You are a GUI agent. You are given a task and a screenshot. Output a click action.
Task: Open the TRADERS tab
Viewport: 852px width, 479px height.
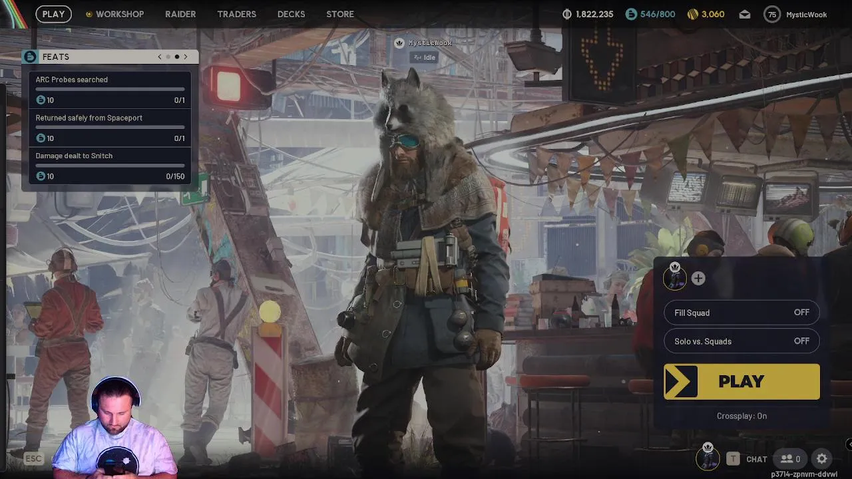tap(236, 14)
